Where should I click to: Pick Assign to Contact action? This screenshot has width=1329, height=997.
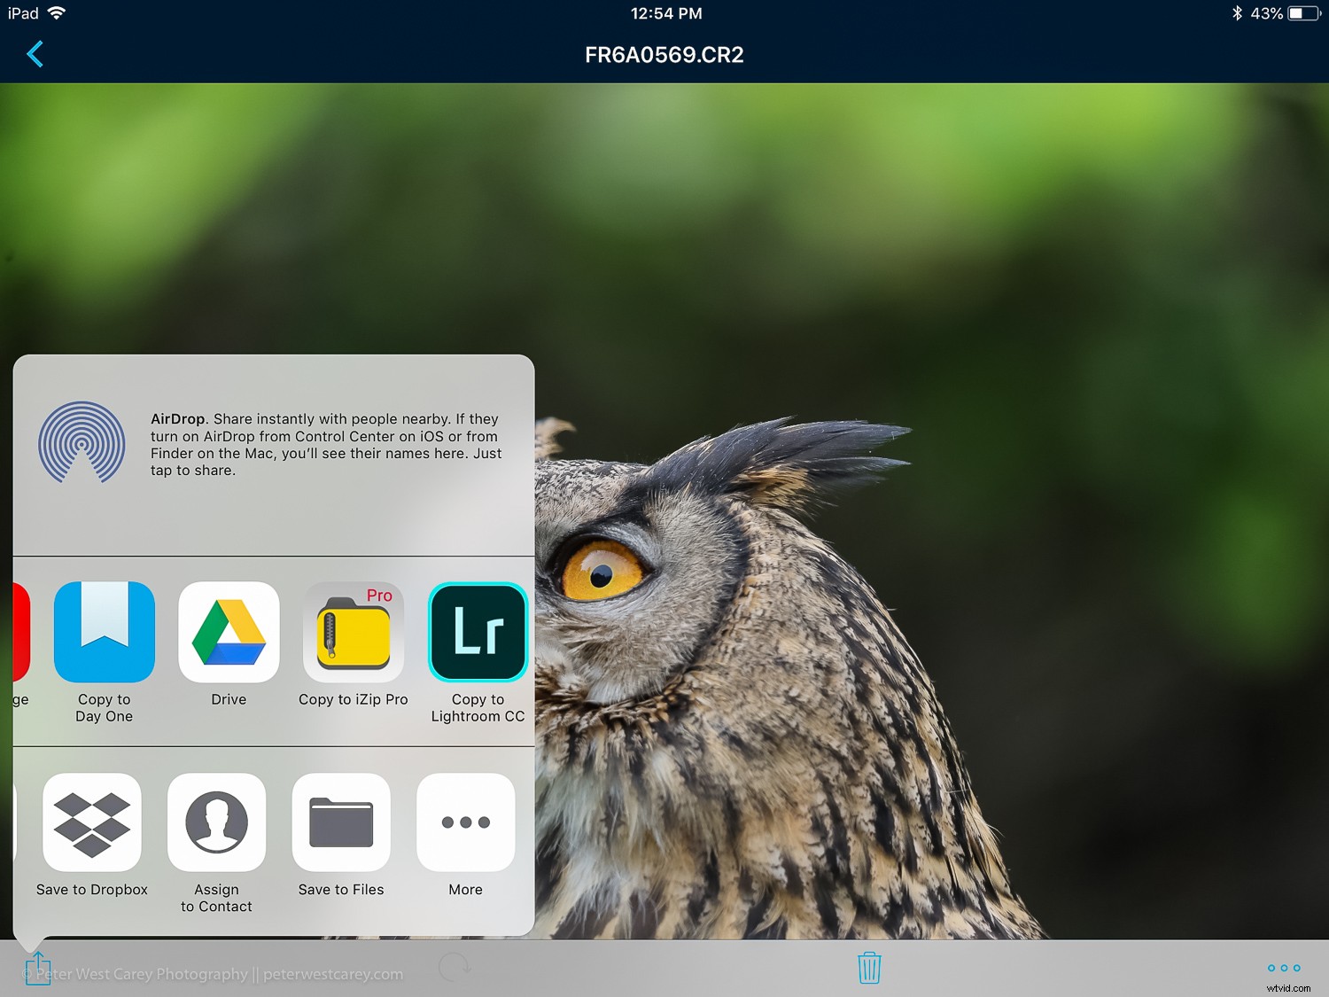click(216, 822)
